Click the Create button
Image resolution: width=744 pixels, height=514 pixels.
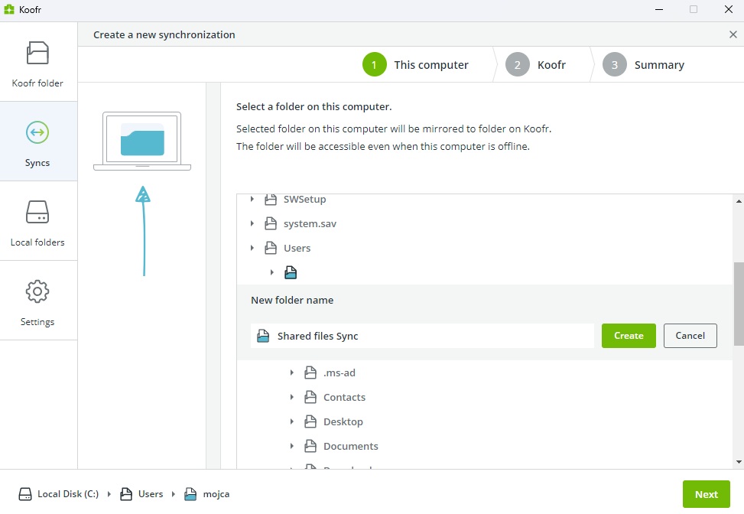tap(629, 336)
